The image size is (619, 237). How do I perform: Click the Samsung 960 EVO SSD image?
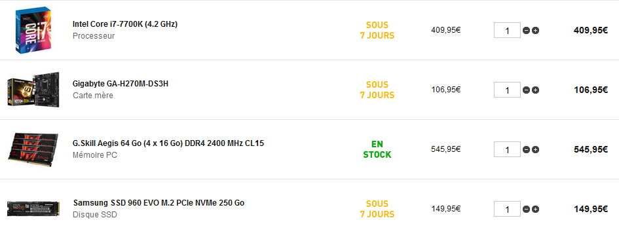pos(33,208)
